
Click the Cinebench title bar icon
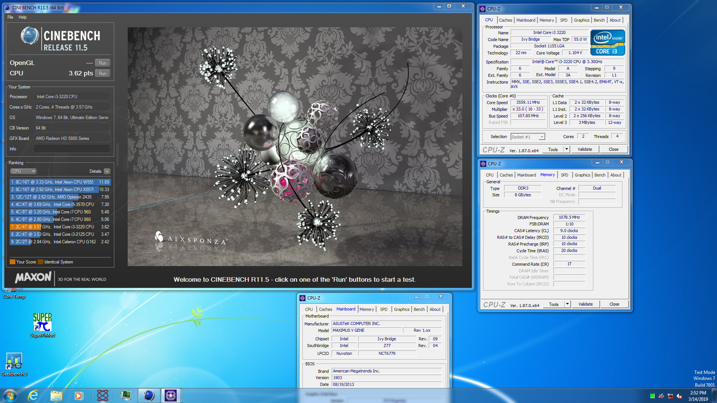coord(7,7)
